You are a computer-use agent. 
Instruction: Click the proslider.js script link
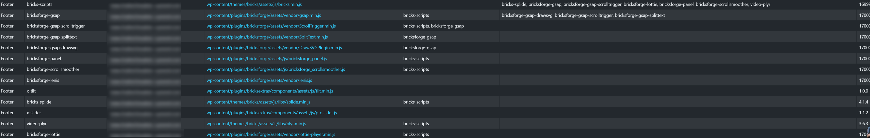272,113
